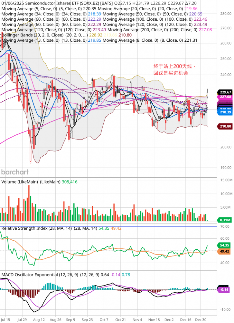234x323 pixels.
Task: Click the dark red 210.80 price tag on axis
Action: tap(225, 126)
